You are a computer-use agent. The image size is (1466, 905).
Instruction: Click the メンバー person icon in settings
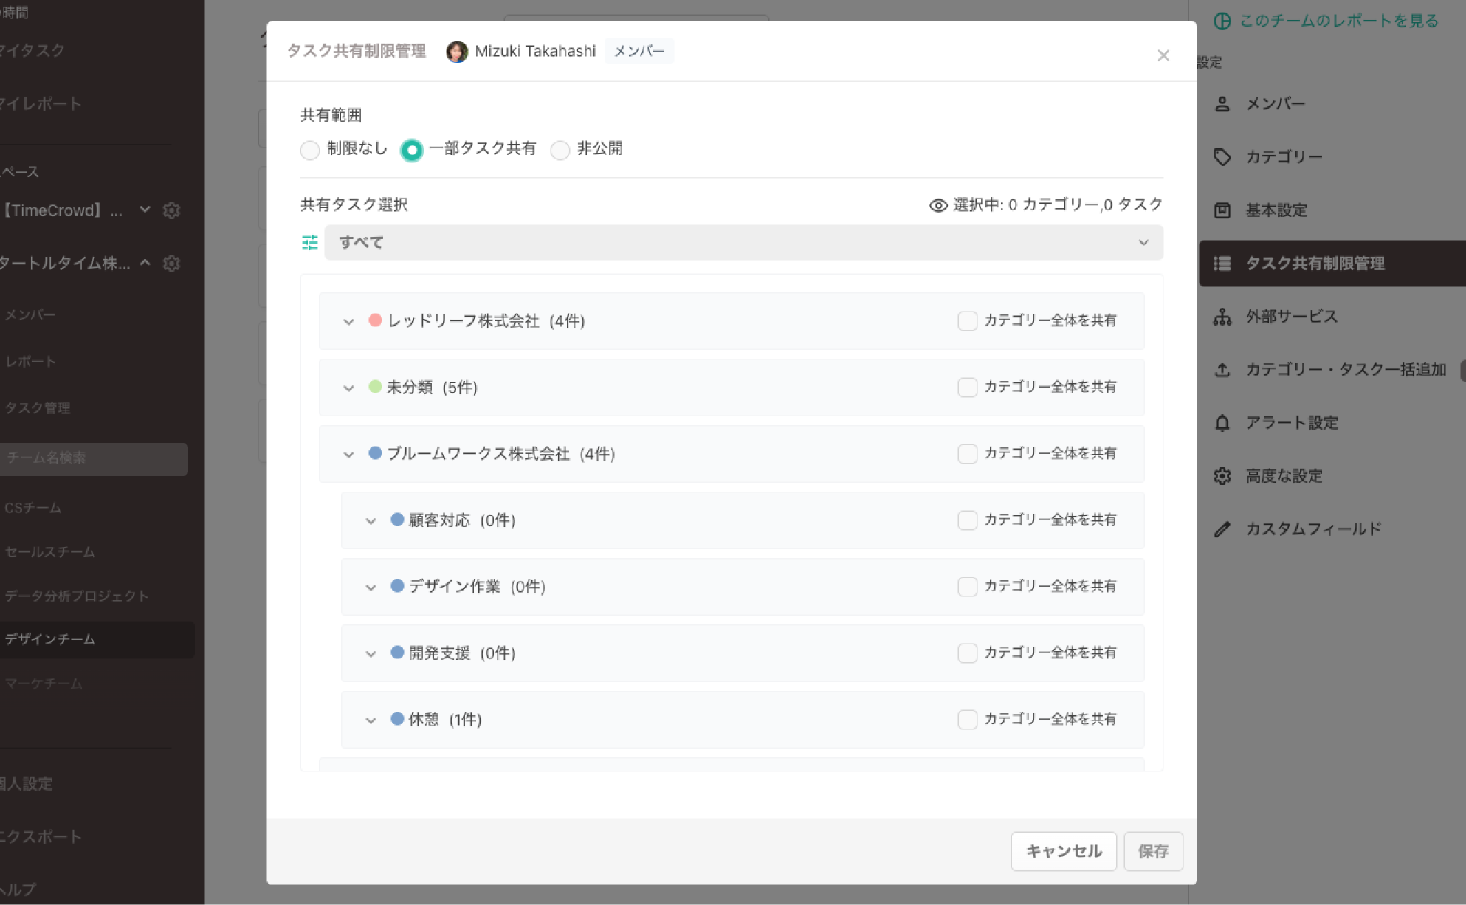[1222, 104]
